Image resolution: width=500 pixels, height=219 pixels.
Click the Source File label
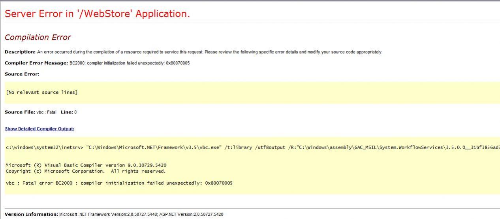point(19,112)
